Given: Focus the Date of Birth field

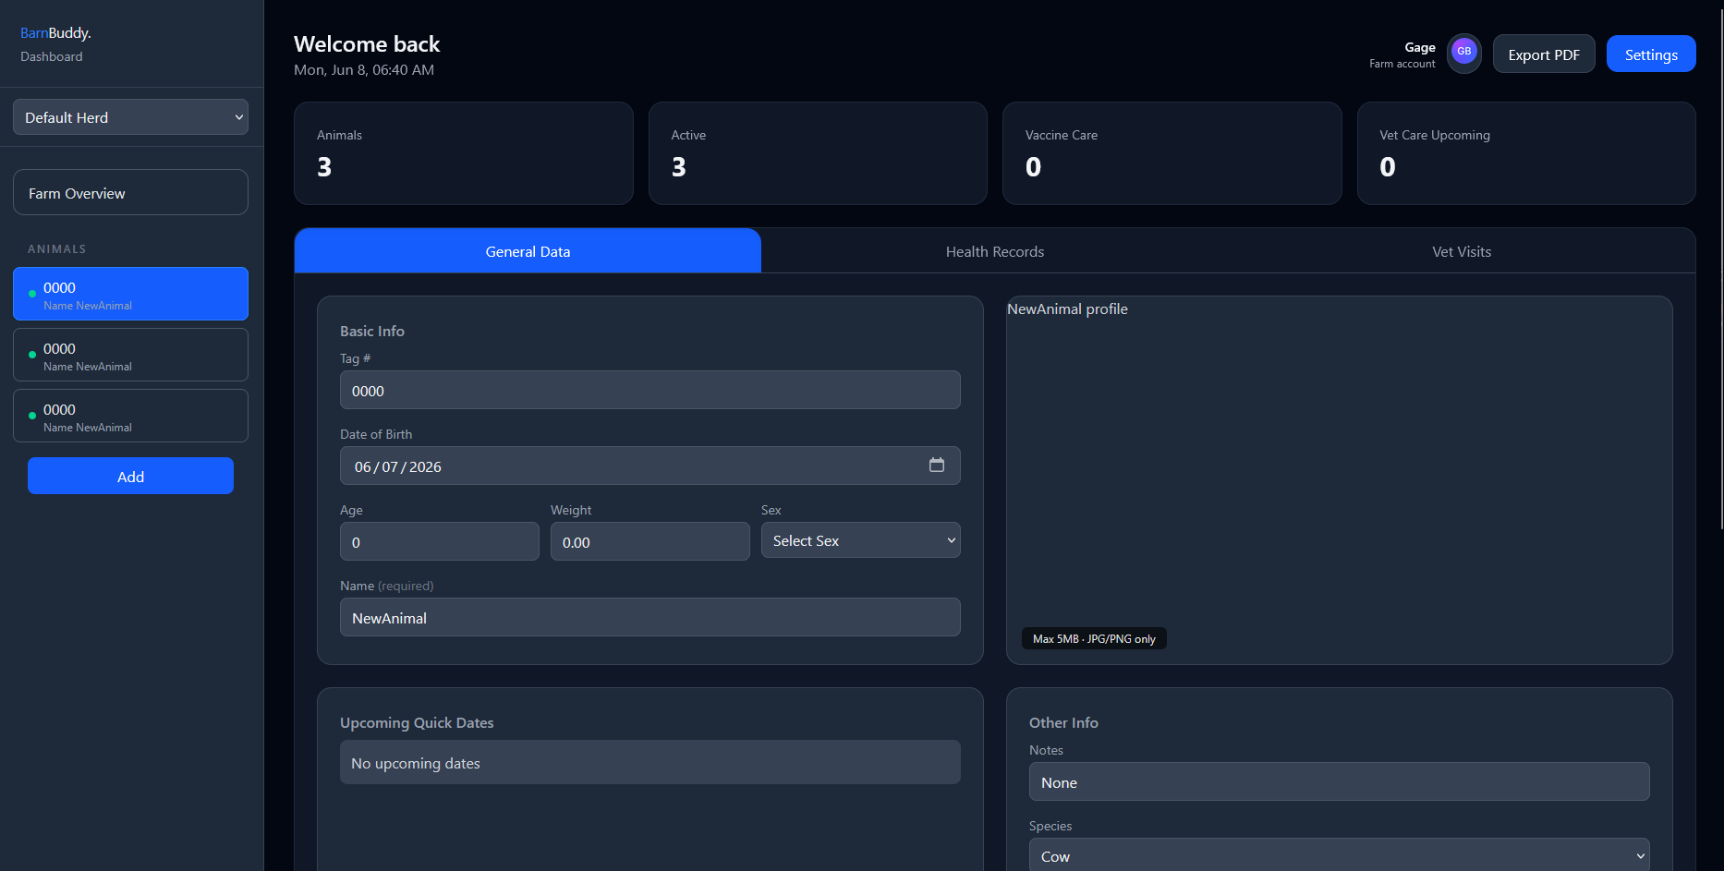Looking at the screenshot, I should (650, 466).
